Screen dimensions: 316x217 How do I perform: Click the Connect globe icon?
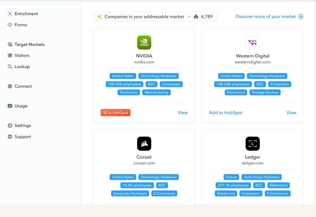pyautogui.click(x=10, y=86)
